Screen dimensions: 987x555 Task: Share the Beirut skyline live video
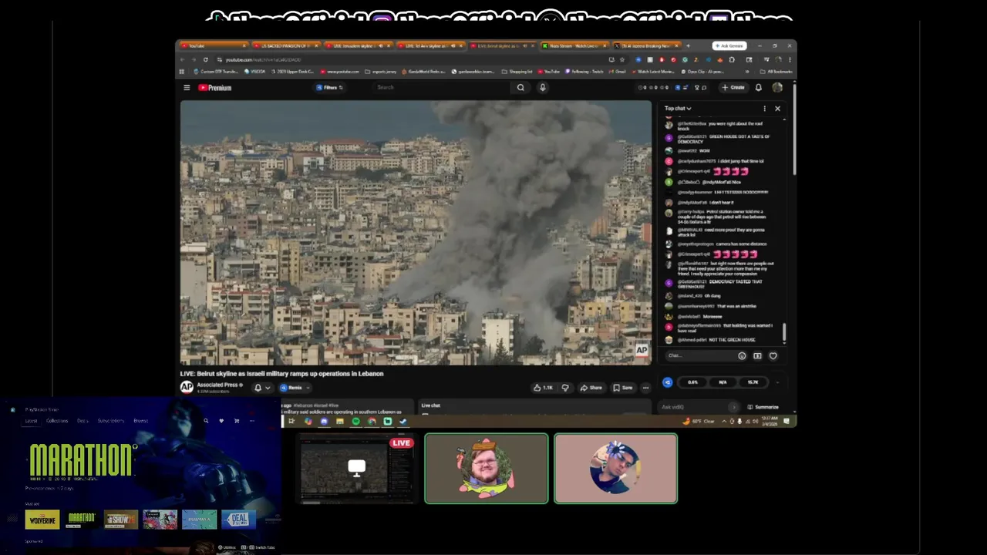pyautogui.click(x=591, y=388)
